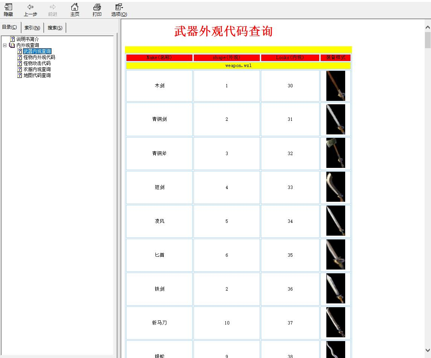Viewport: 431px width, 358px height.
Task: Click the scrollbar up arrow in content pane
Action: pyautogui.click(x=428, y=27)
